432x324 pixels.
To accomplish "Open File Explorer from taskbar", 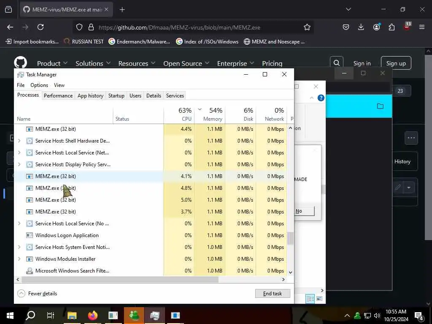I will click(72, 315).
